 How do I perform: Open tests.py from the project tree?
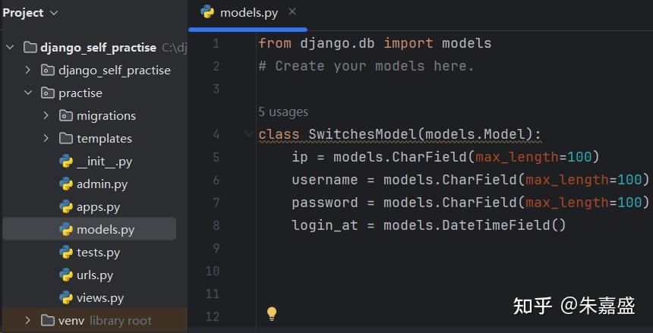tap(98, 252)
